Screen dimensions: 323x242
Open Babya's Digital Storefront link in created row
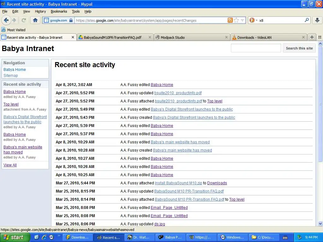point(194,117)
